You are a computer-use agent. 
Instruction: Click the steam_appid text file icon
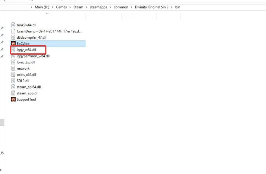[13, 93]
